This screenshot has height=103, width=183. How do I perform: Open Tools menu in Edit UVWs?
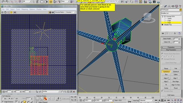click(x=18, y=9)
